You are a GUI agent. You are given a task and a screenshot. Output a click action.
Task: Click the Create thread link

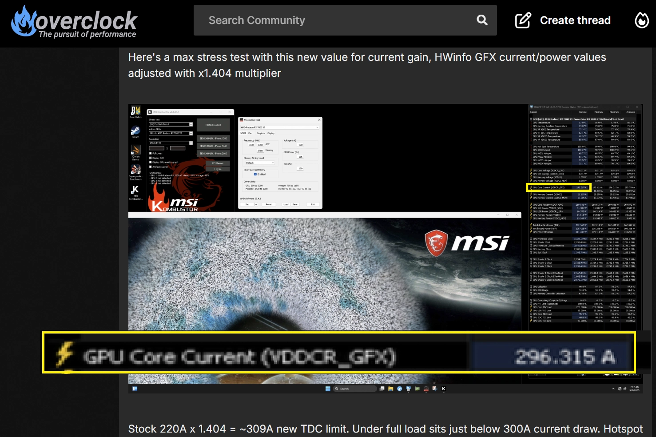(575, 20)
